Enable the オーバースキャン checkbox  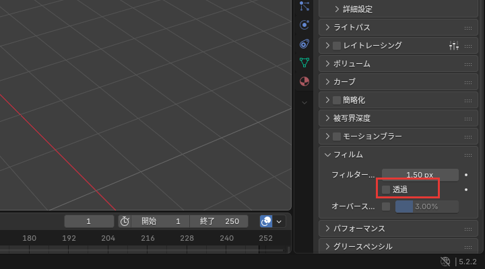coord(386,206)
